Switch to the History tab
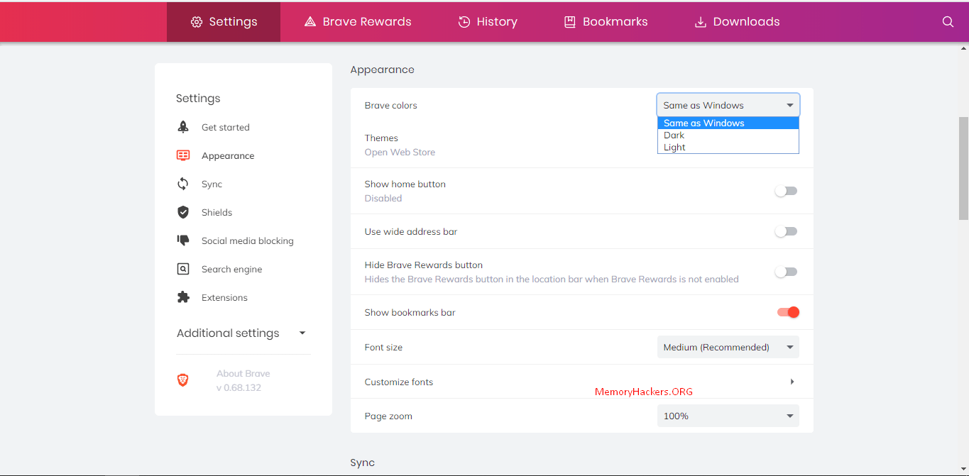The width and height of the screenshot is (969, 476). [x=488, y=22]
